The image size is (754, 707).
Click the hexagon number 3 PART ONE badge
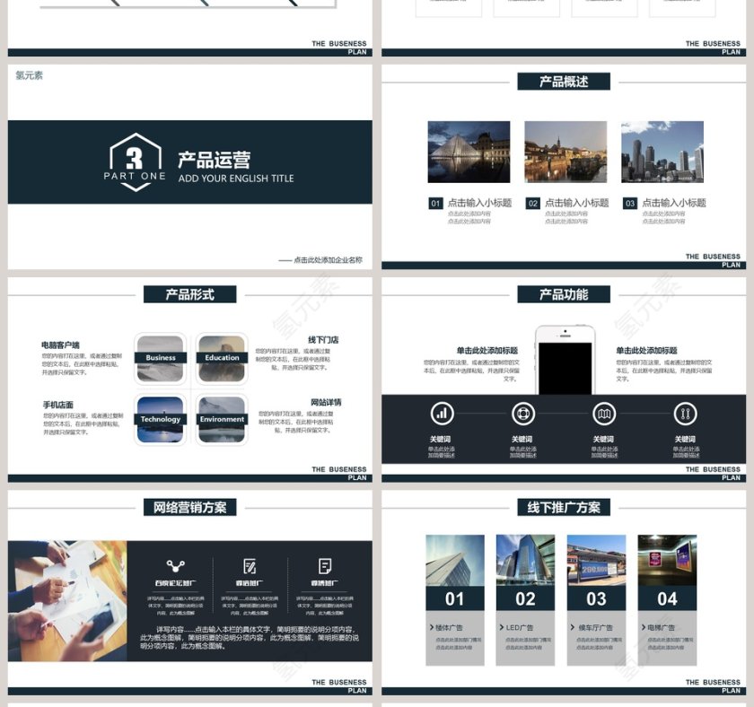[134, 162]
